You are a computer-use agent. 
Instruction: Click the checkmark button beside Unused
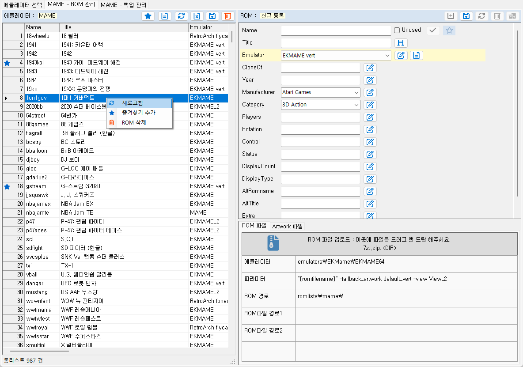click(433, 30)
